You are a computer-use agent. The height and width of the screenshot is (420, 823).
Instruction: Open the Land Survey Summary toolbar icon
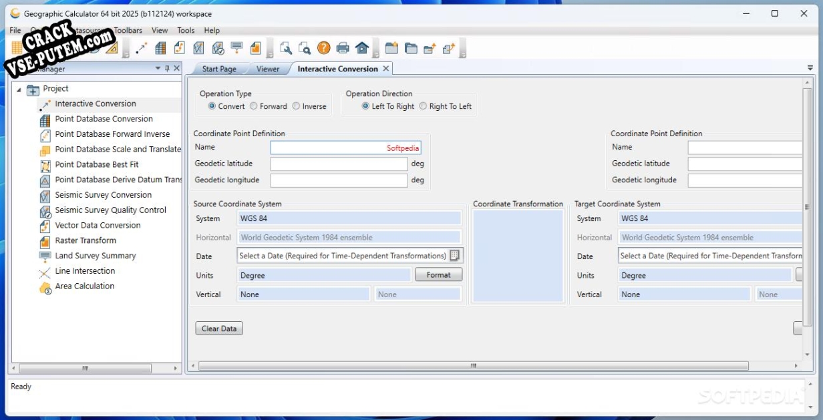point(236,47)
